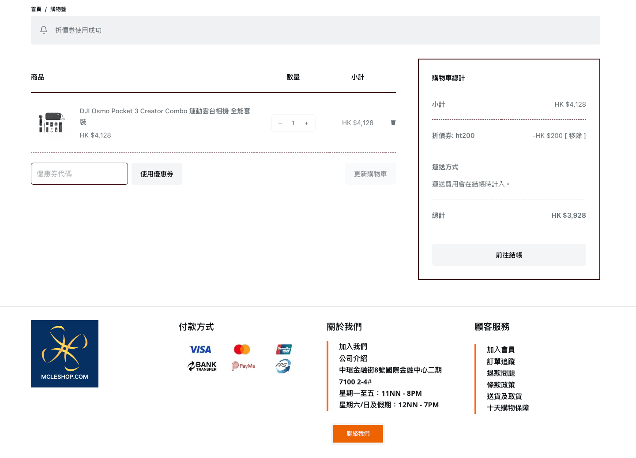
Task: Click the VISA payment icon
Action: [200, 350]
